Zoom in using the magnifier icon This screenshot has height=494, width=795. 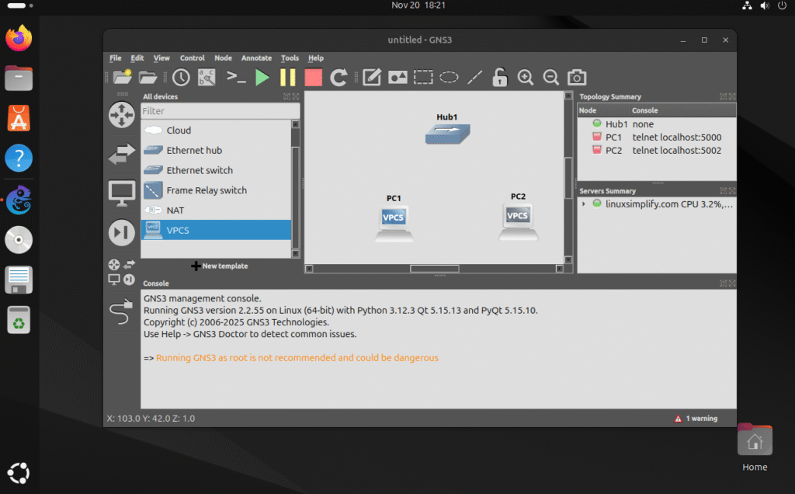coord(526,77)
